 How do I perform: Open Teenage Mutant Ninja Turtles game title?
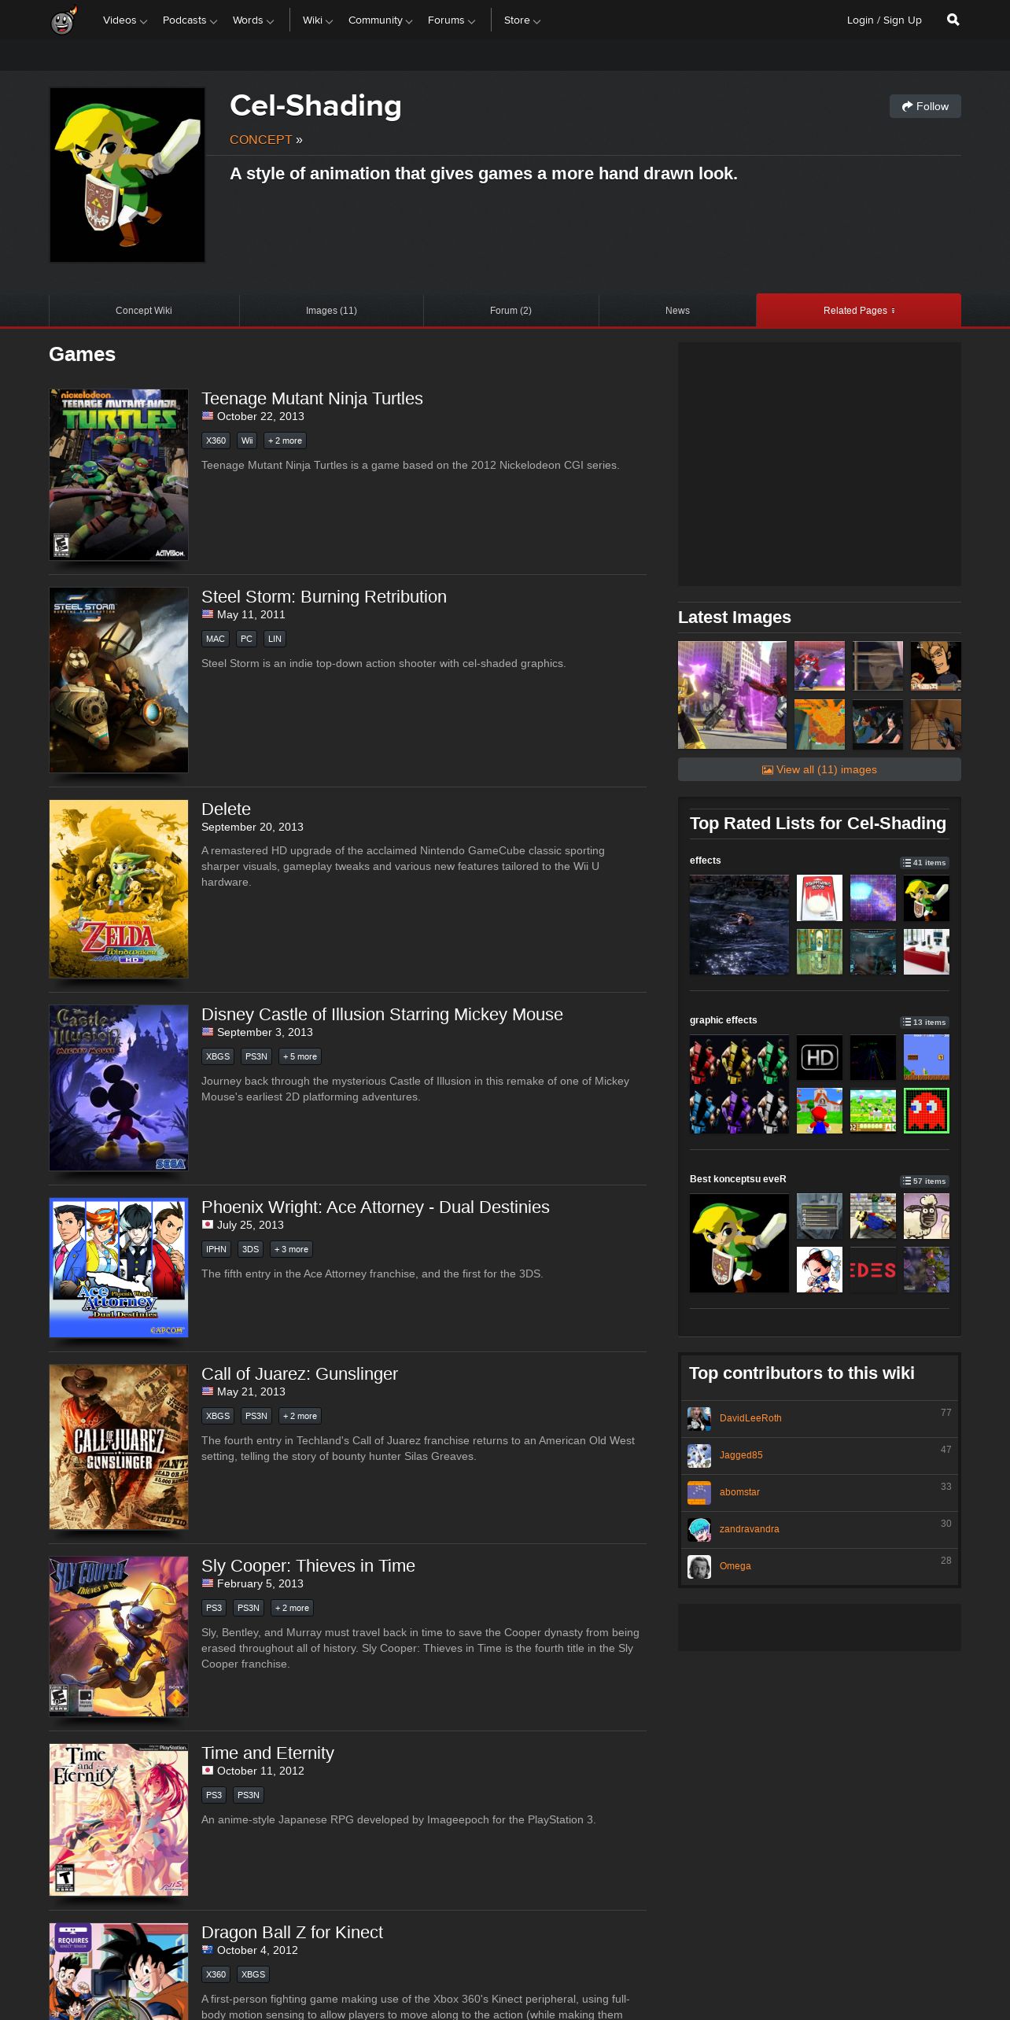[x=311, y=399]
